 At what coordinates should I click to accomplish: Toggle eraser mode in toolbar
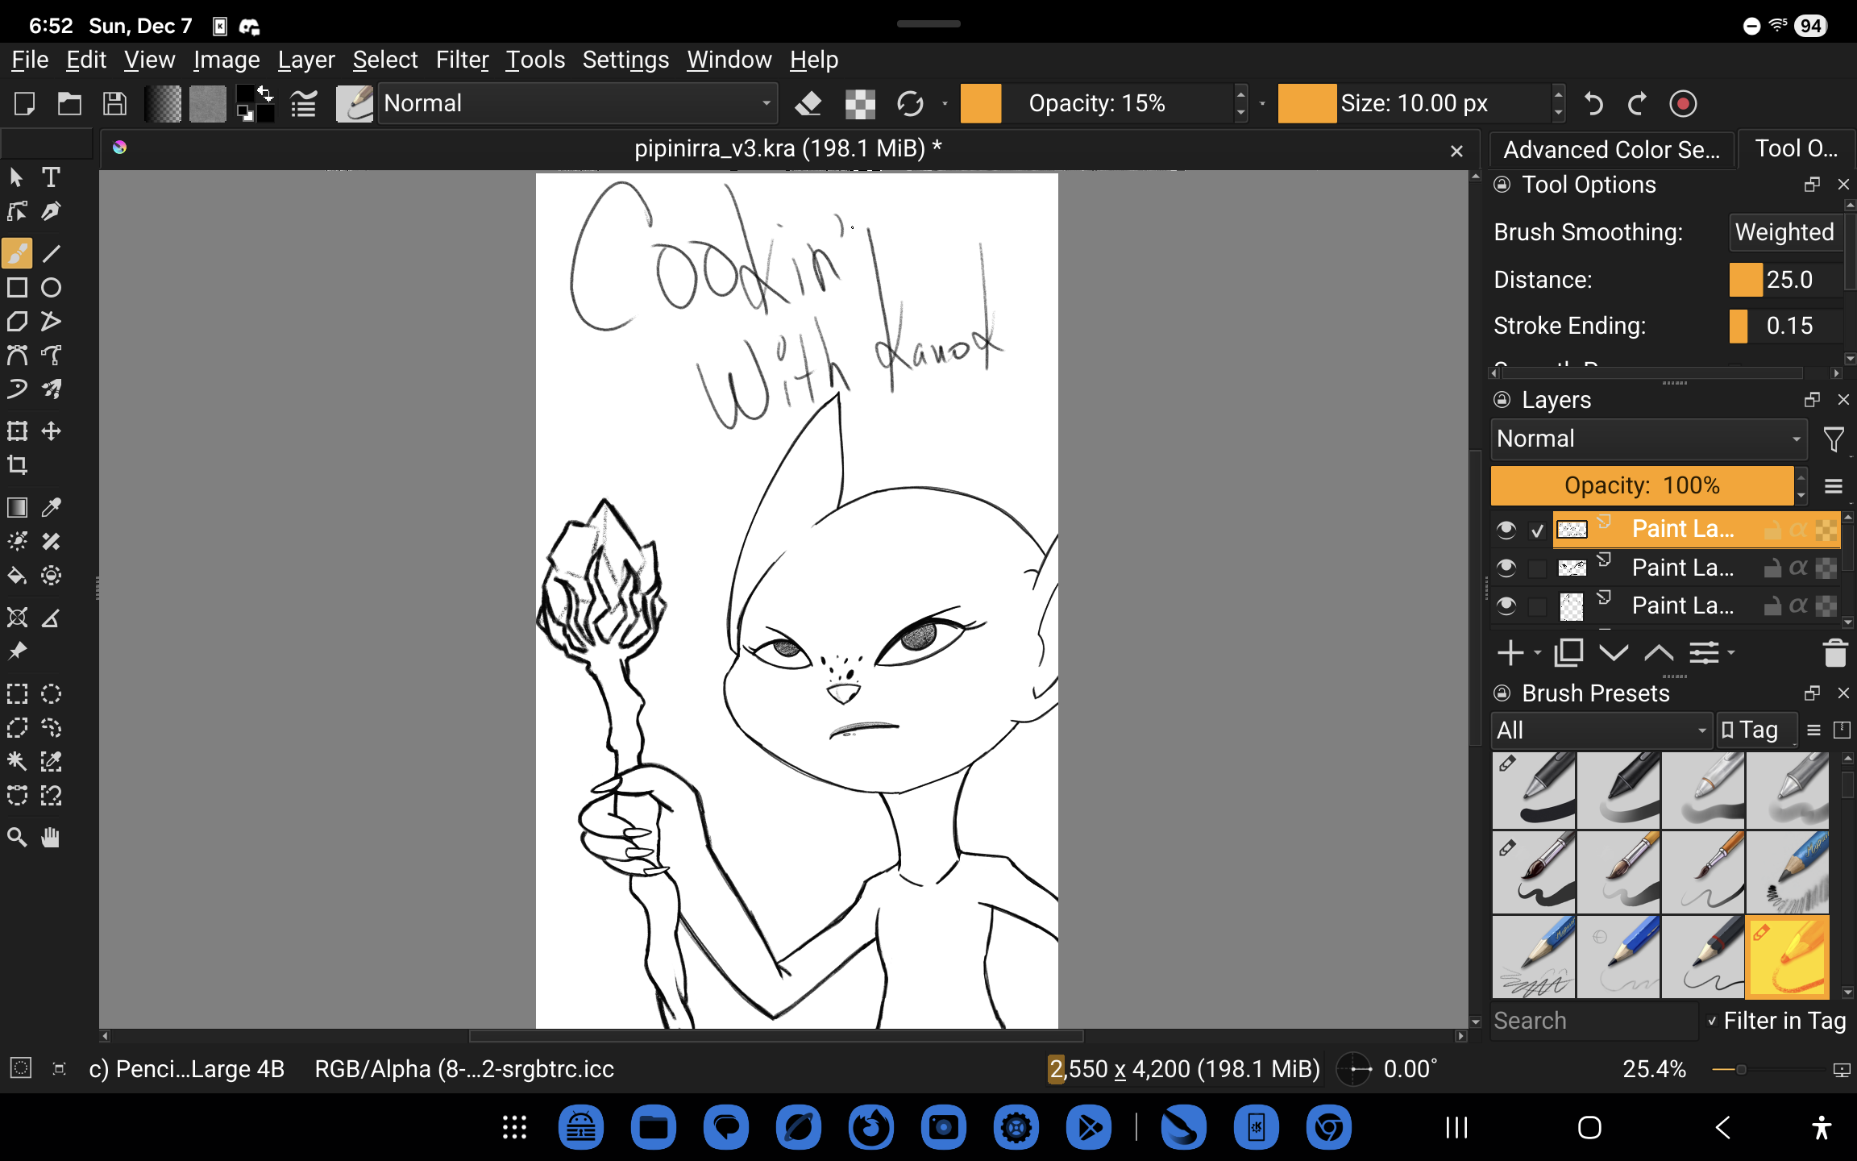[808, 104]
